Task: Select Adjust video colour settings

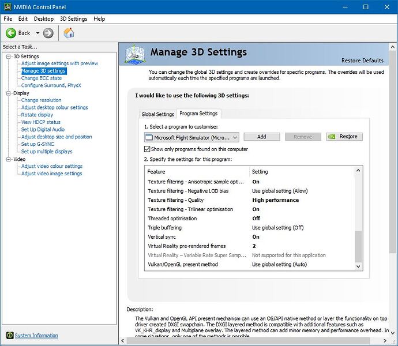Action: (52, 166)
